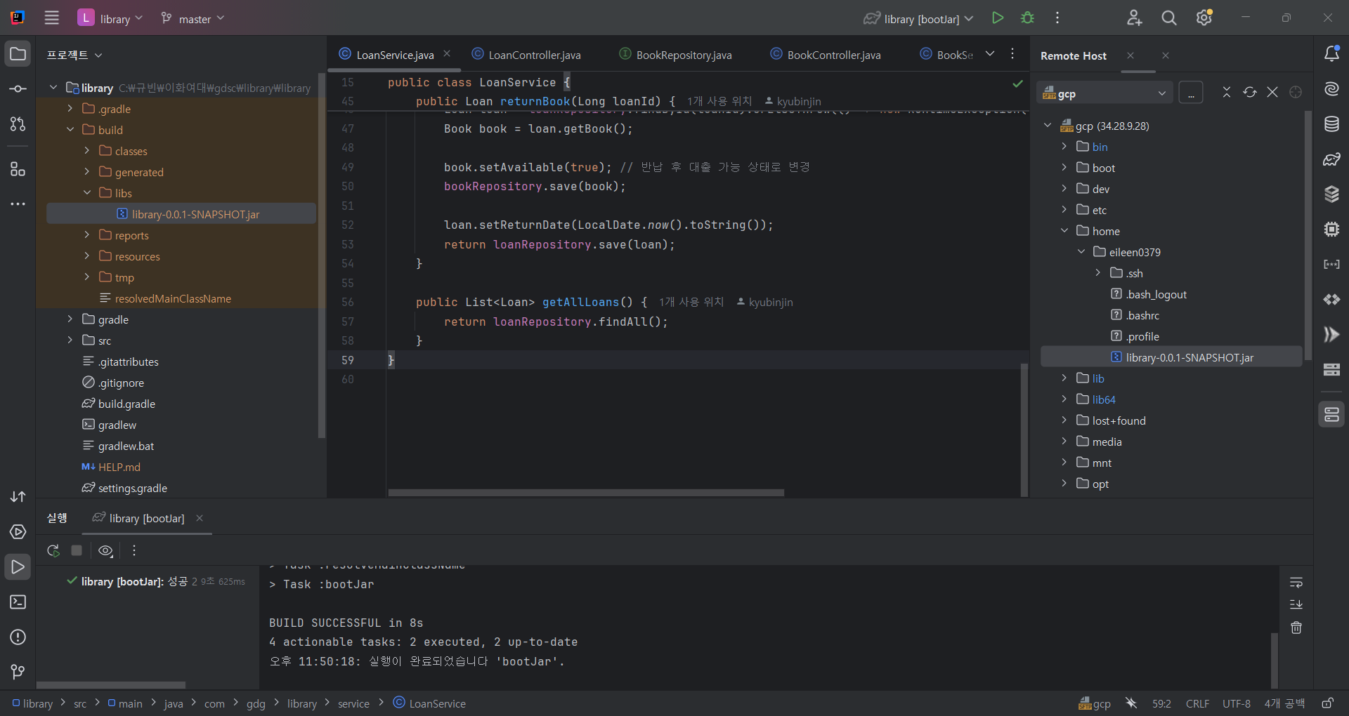
Task: Switch to BookRepository.java tab
Action: coord(676,55)
